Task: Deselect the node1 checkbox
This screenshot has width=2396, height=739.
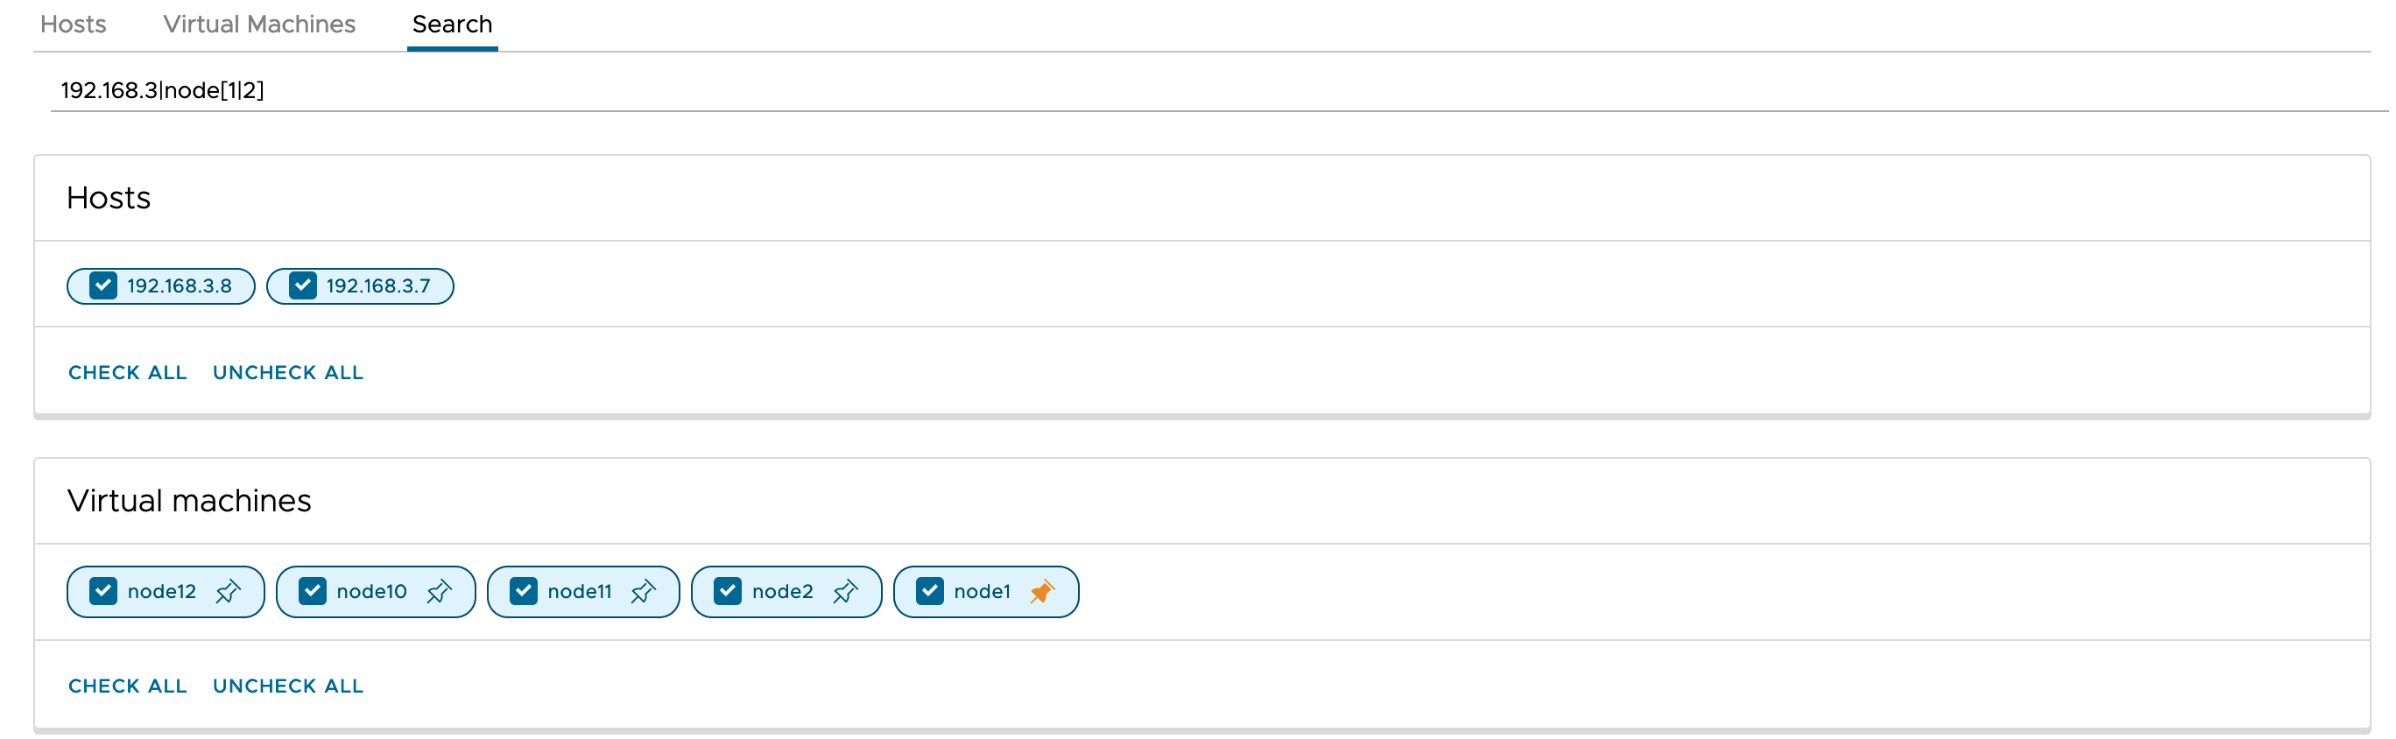Action: click(x=930, y=591)
